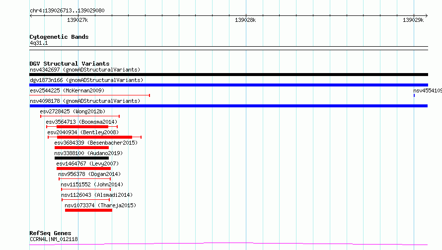Click the black bar for nsv3388100
442x250 pixels.
tap(81, 158)
